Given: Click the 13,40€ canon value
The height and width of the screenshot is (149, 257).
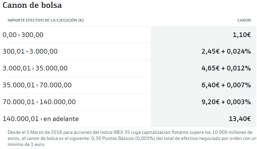Looking at the screenshot, I should [240, 119].
